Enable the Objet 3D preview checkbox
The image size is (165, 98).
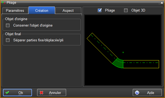(x=126, y=10)
